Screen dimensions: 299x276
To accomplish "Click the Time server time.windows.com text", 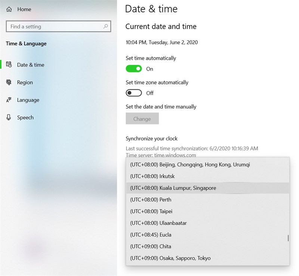I will coord(161,155).
